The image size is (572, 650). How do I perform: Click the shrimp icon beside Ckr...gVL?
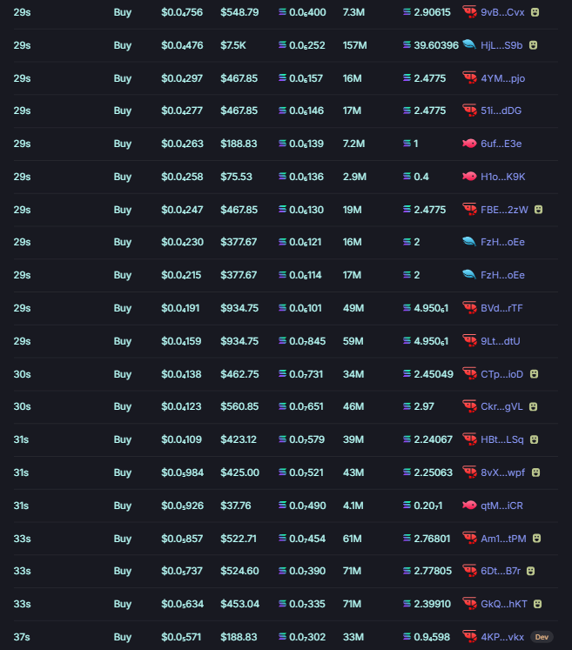(469, 406)
